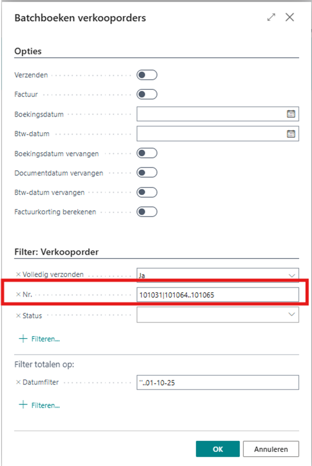Enable Documentdatum vervangen
Screen dimensions: 312x466
click(x=146, y=172)
